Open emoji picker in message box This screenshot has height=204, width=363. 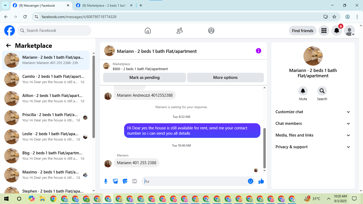(x=251, y=181)
